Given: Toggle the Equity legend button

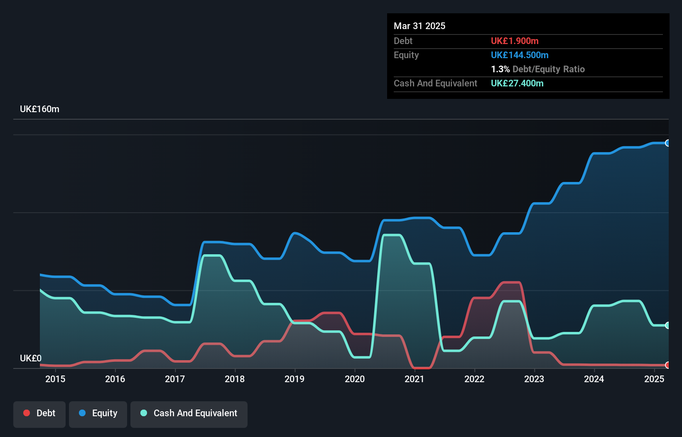Looking at the screenshot, I should pos(98,414).
